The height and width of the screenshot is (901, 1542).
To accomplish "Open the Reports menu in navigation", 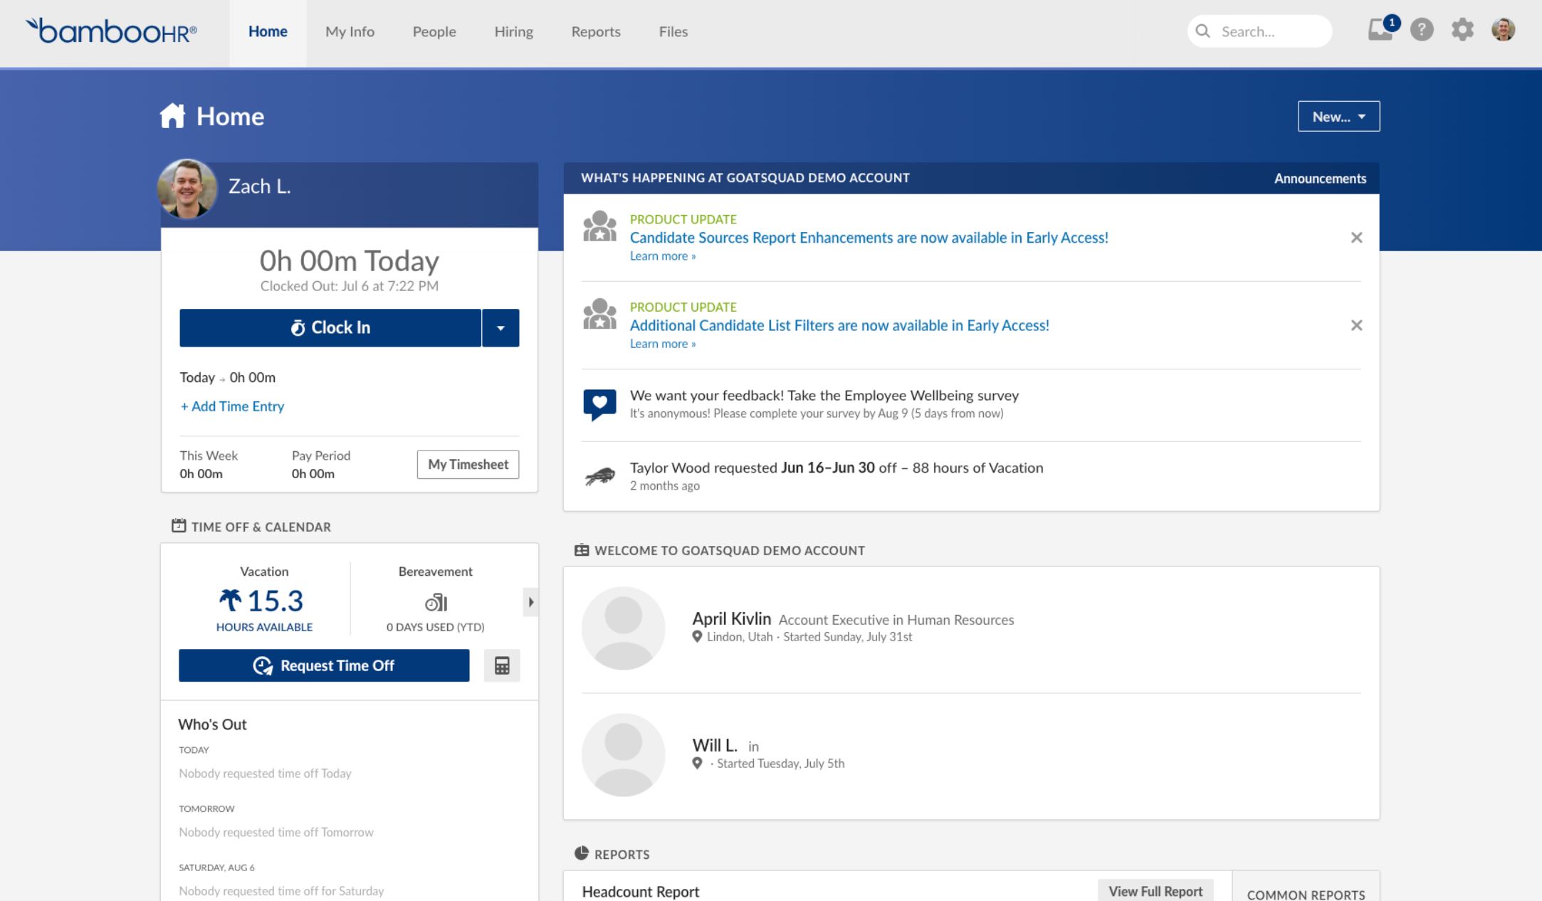I will 595,31.
